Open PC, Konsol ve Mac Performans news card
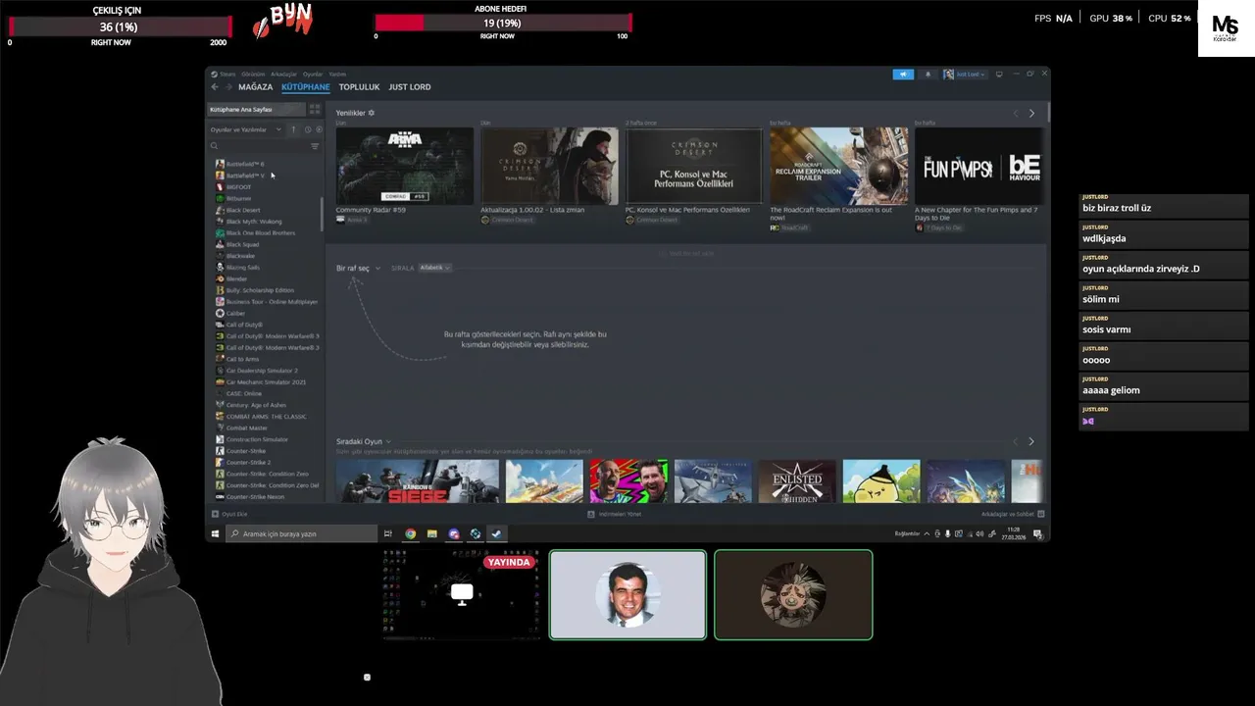The height and width of the screenshot is (706, 1255). [x=693, y=166]
